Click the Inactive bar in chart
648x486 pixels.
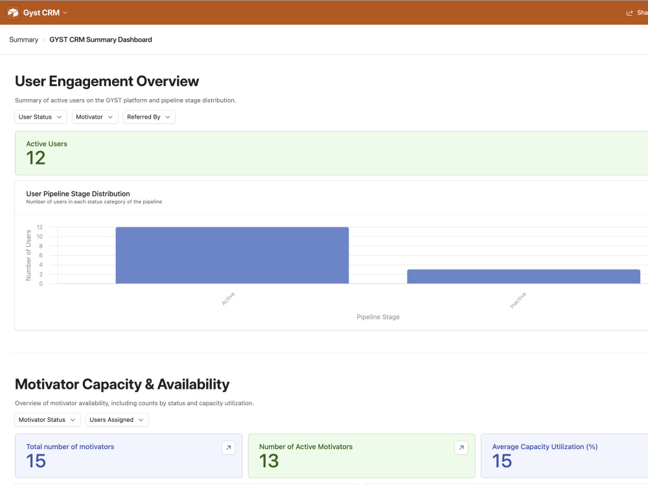(x=524, y=277)
